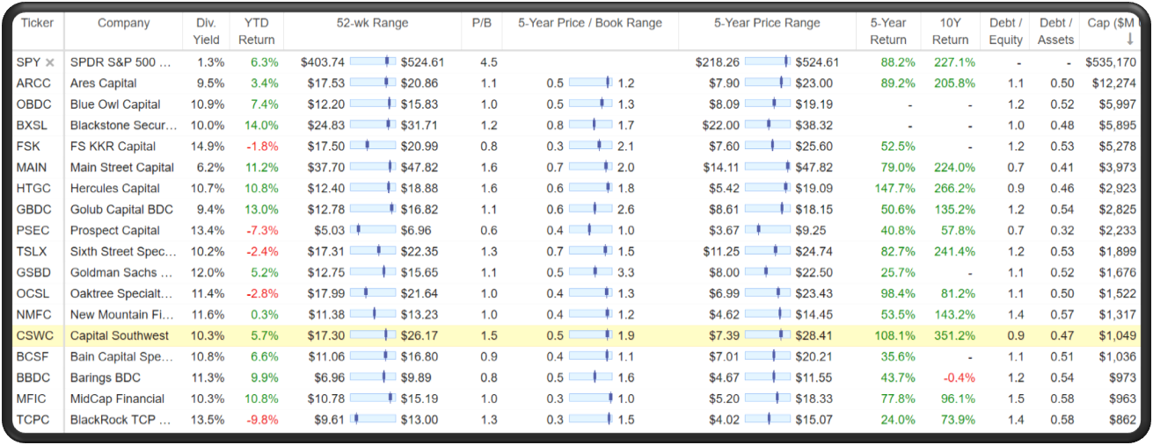Sort by YTD Return column header

tap(256, 31)
